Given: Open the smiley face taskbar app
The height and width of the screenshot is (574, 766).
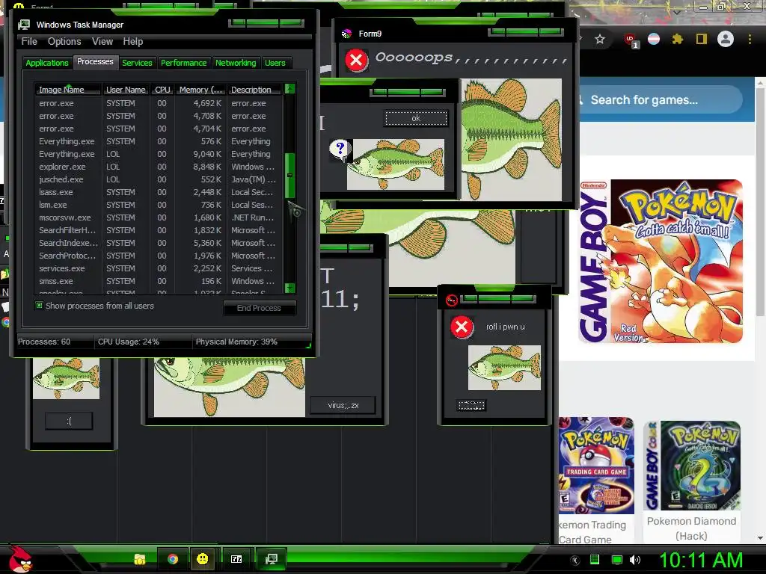Looking at the screenshot, I should [x=202, y=559].
